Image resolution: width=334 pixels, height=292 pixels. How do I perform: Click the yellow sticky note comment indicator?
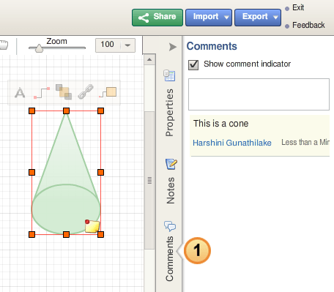[92, 226]
